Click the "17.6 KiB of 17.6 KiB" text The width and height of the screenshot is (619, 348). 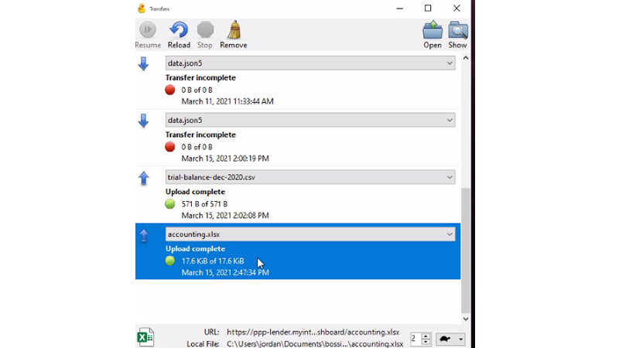[213, 261]
